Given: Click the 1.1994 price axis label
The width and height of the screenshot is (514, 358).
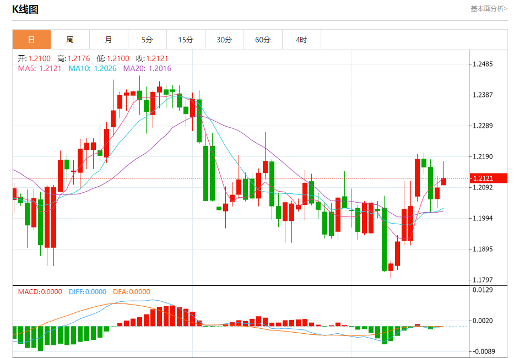Looking at the screenshot, I should 483,218.
